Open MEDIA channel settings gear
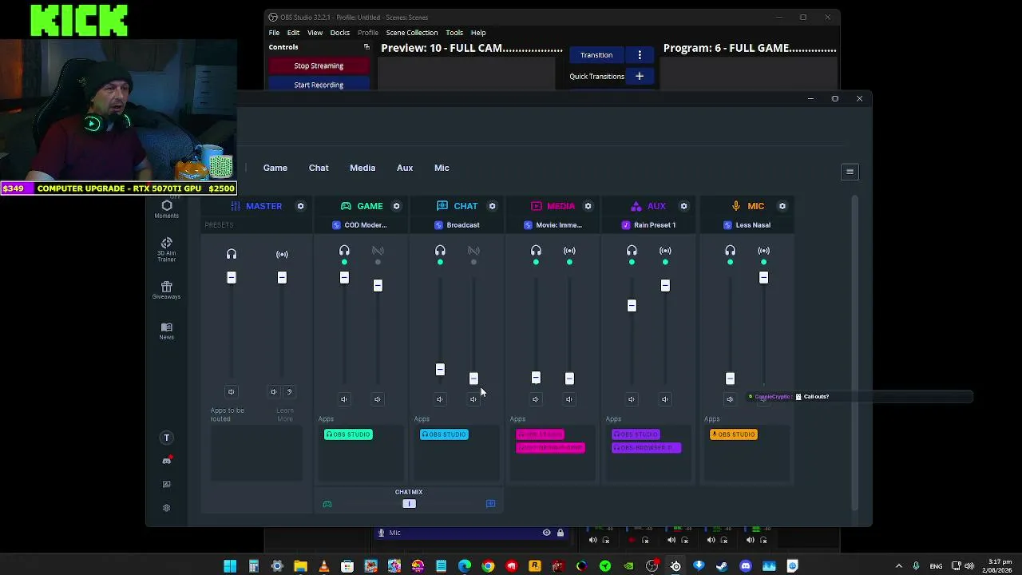 tap(588, 206)
